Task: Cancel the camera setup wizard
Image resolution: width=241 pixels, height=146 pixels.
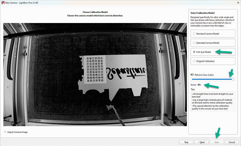Action: pyautogui.click(x=232, y=142)
